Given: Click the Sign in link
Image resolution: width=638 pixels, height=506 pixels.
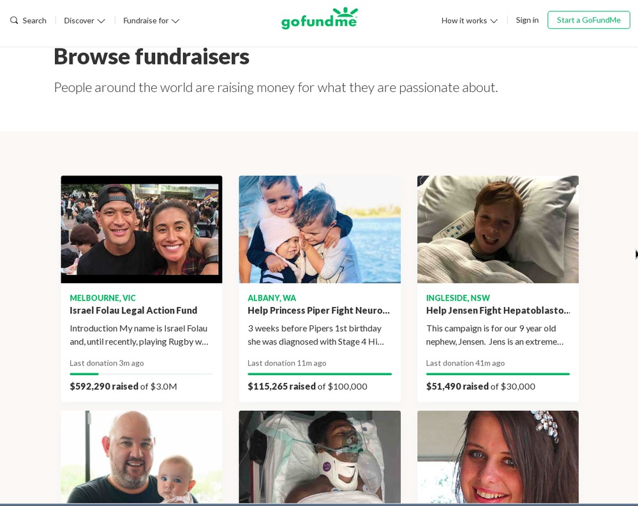Looking at the screenshot, I should tap(527, 20).
